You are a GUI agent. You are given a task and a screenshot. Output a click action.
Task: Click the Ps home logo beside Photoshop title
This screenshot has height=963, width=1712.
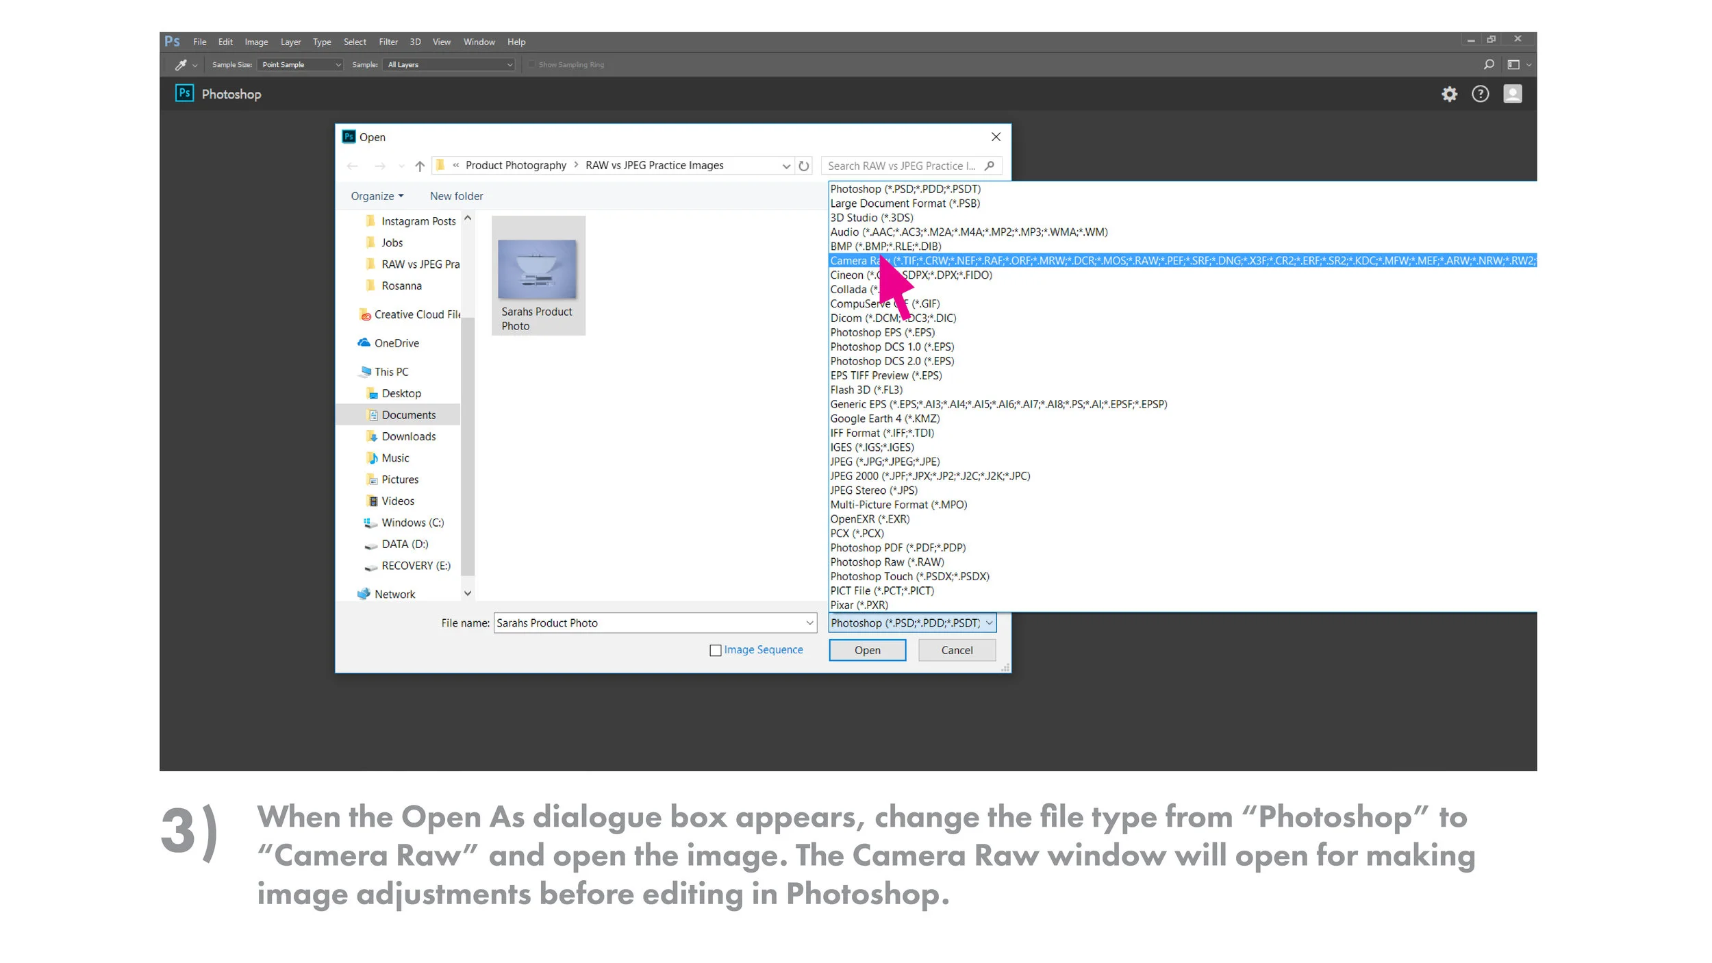184,93
